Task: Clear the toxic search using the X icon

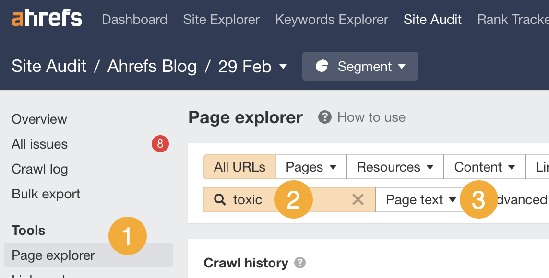Action: 358,199
